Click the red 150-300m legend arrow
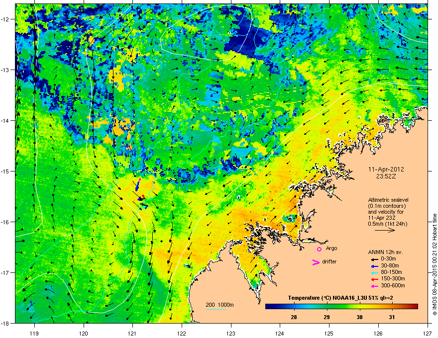Viewport: 438px width, 338px height. click(375, 279)
